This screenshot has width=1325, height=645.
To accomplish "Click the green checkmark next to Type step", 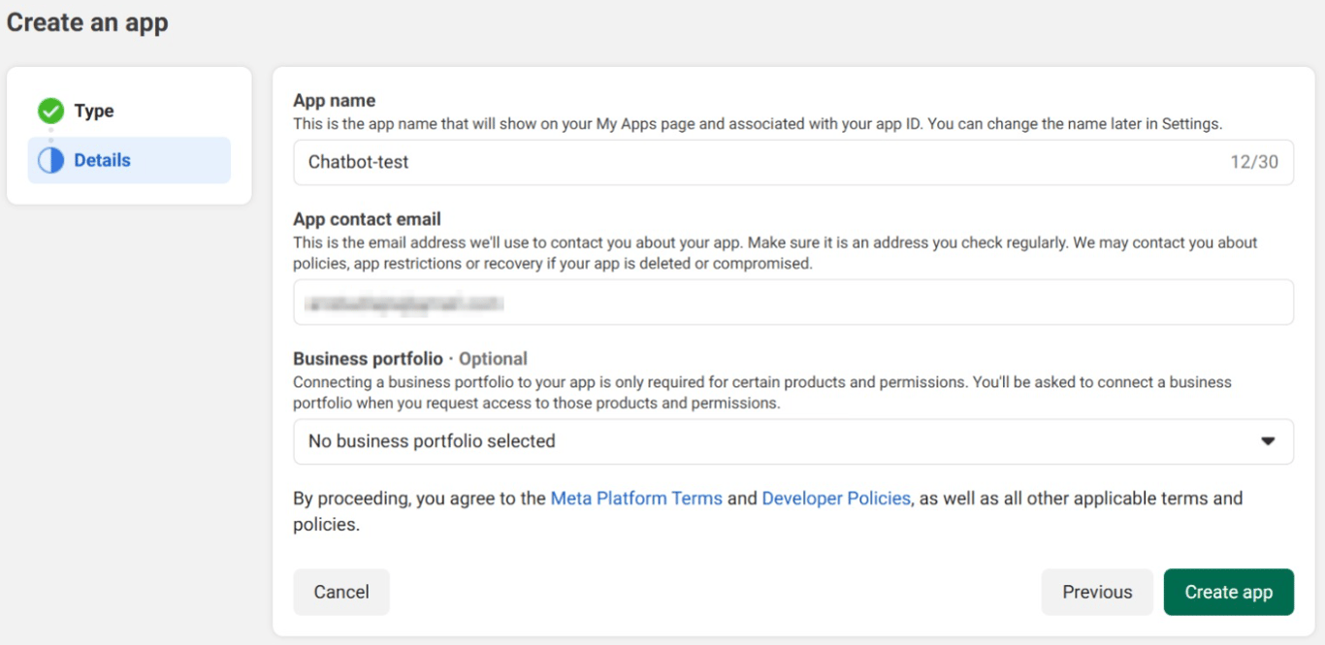I will (x=49, y=110).
